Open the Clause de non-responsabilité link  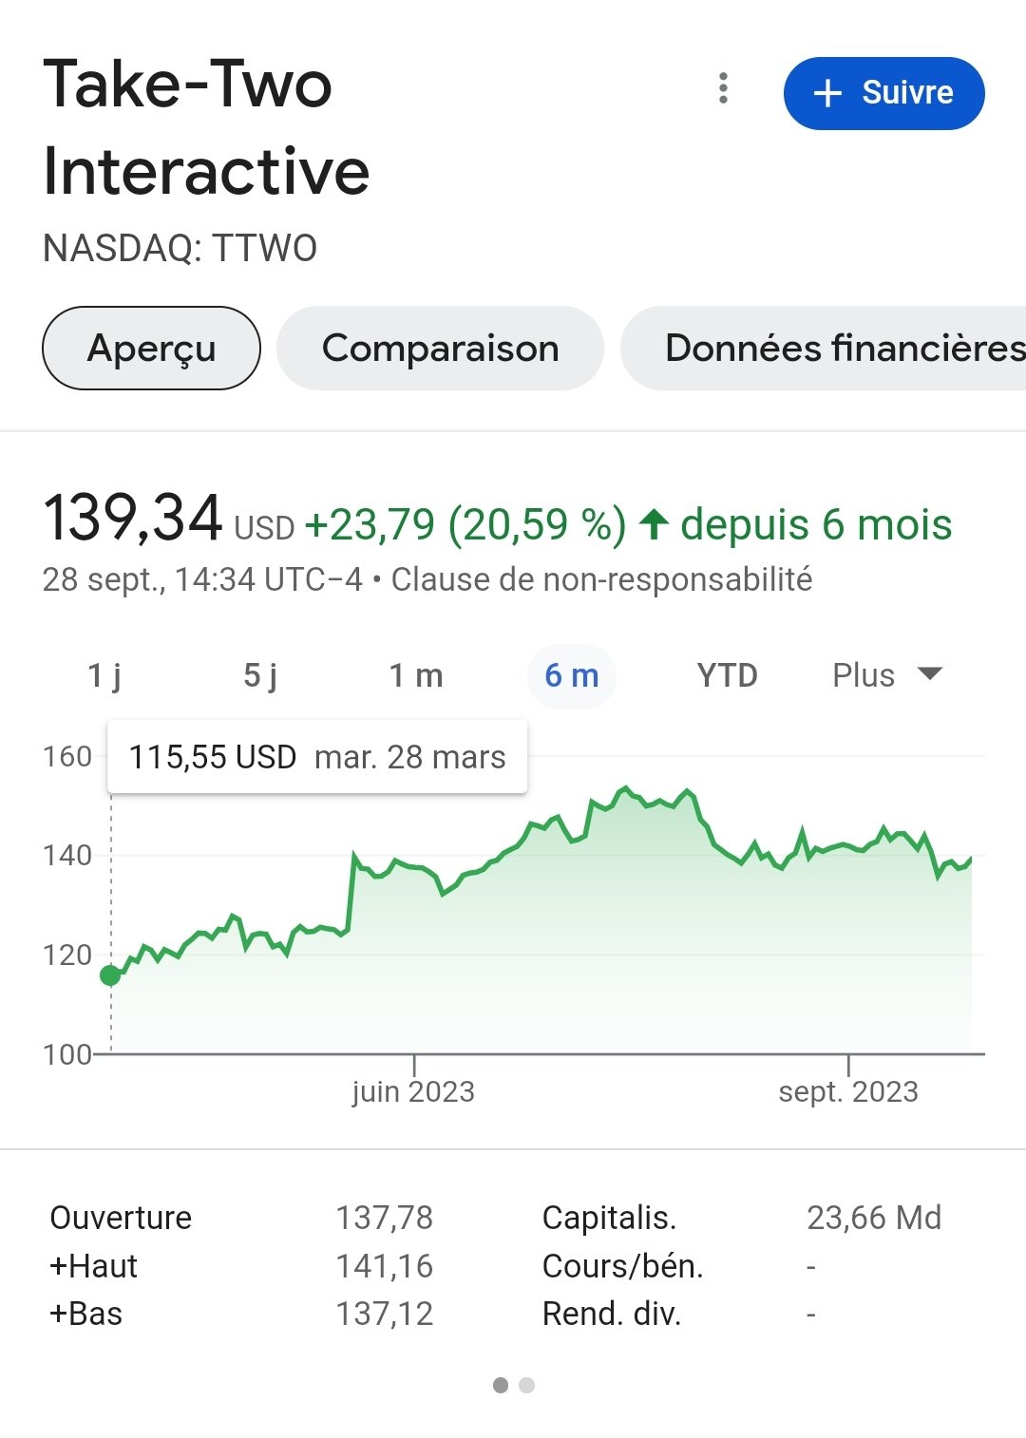click(601, 579)
